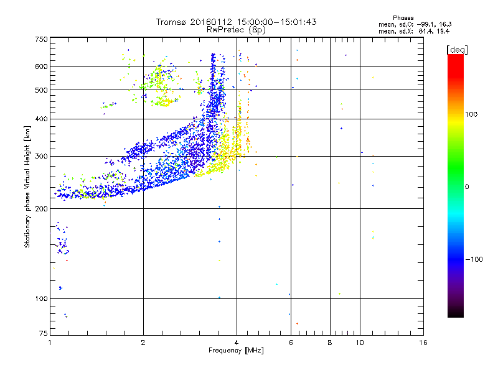Viewport: 498px width, 373px height.
Task: Click the x-axis tick label '4'
Action: tap(237, 343)
